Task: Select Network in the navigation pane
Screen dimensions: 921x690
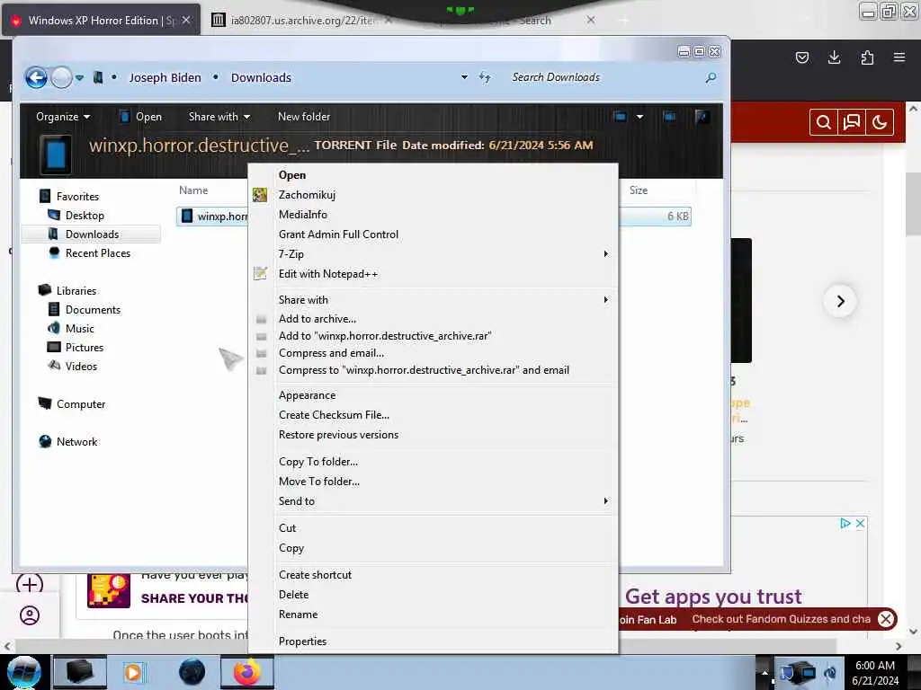Action: pos(76,441)
